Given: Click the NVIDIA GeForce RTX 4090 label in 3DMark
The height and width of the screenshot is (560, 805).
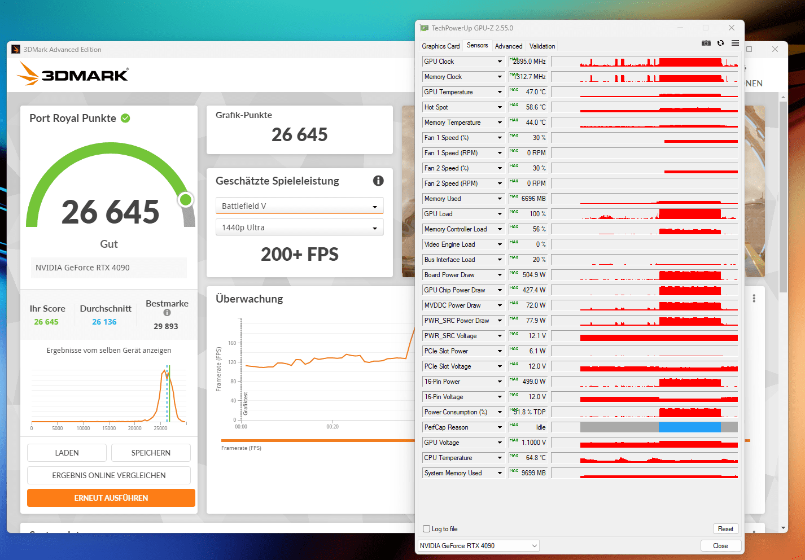Looking at the screenshot, I should pyautogui.click(x=82, y=268).
